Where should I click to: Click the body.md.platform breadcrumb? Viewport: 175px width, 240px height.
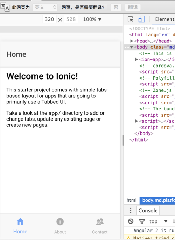coord(157,200)
